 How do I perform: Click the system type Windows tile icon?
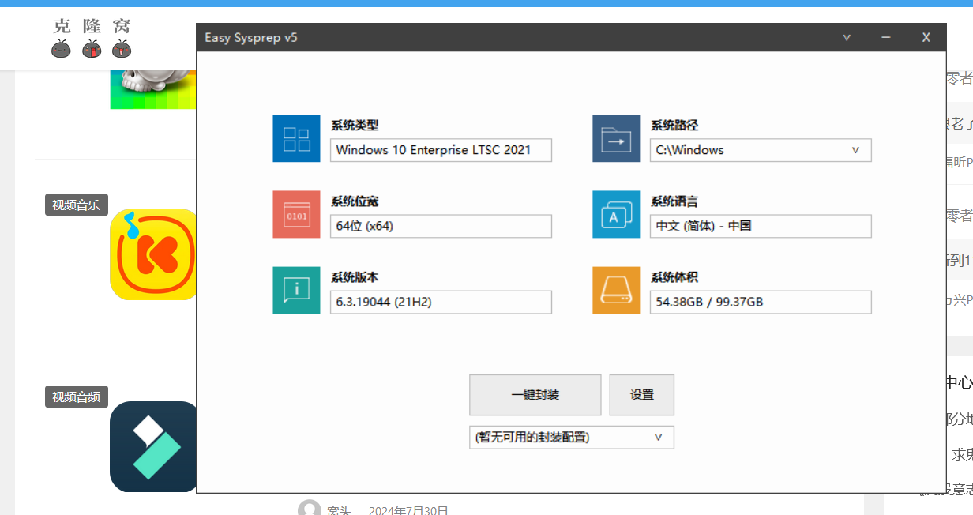tap(296, 138)
